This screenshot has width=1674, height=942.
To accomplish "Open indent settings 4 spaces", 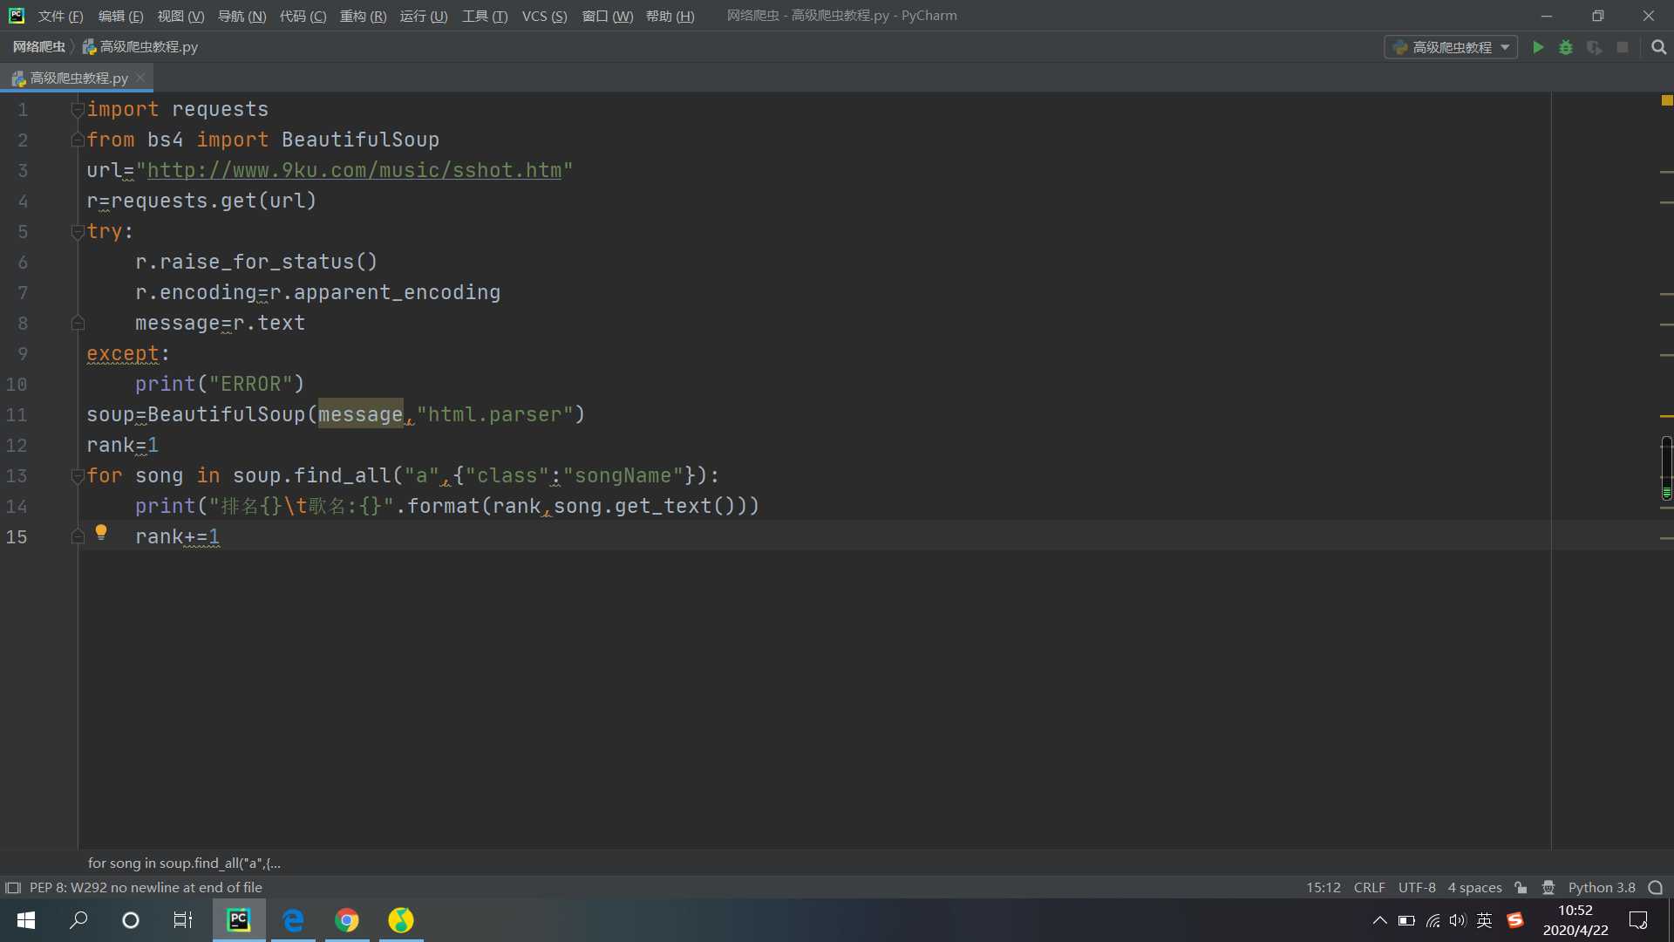I will click(x=1474, y=888).
